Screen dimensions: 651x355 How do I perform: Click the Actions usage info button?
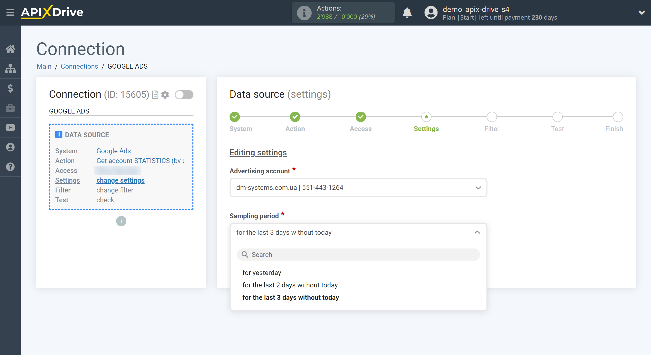(x=303, y=12)
